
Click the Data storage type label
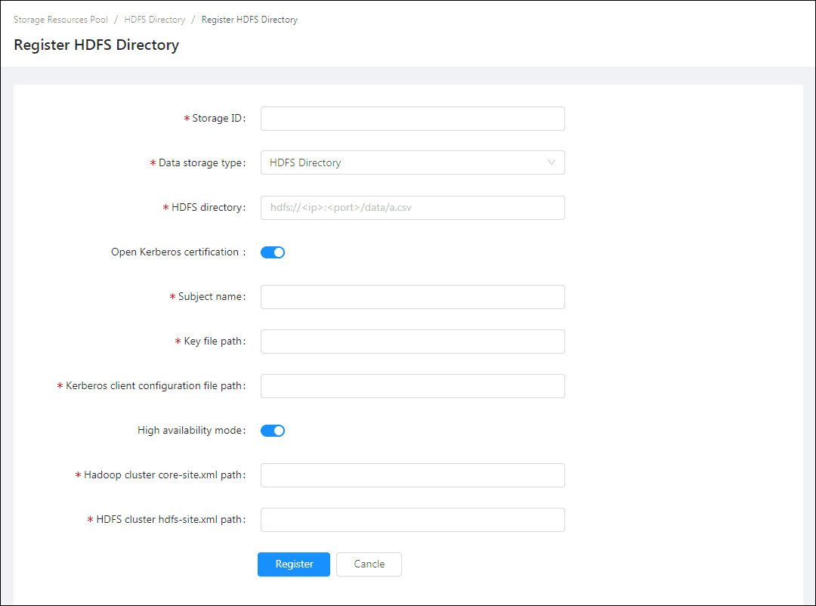pyautogui.click(x=201, y=163)
